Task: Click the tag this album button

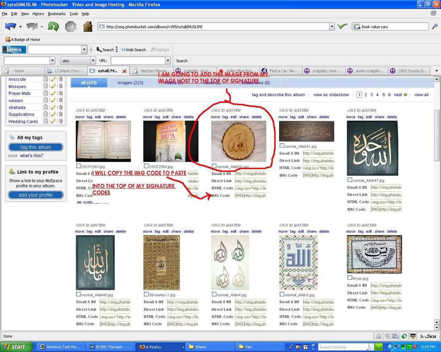Action: click(36, 147)
